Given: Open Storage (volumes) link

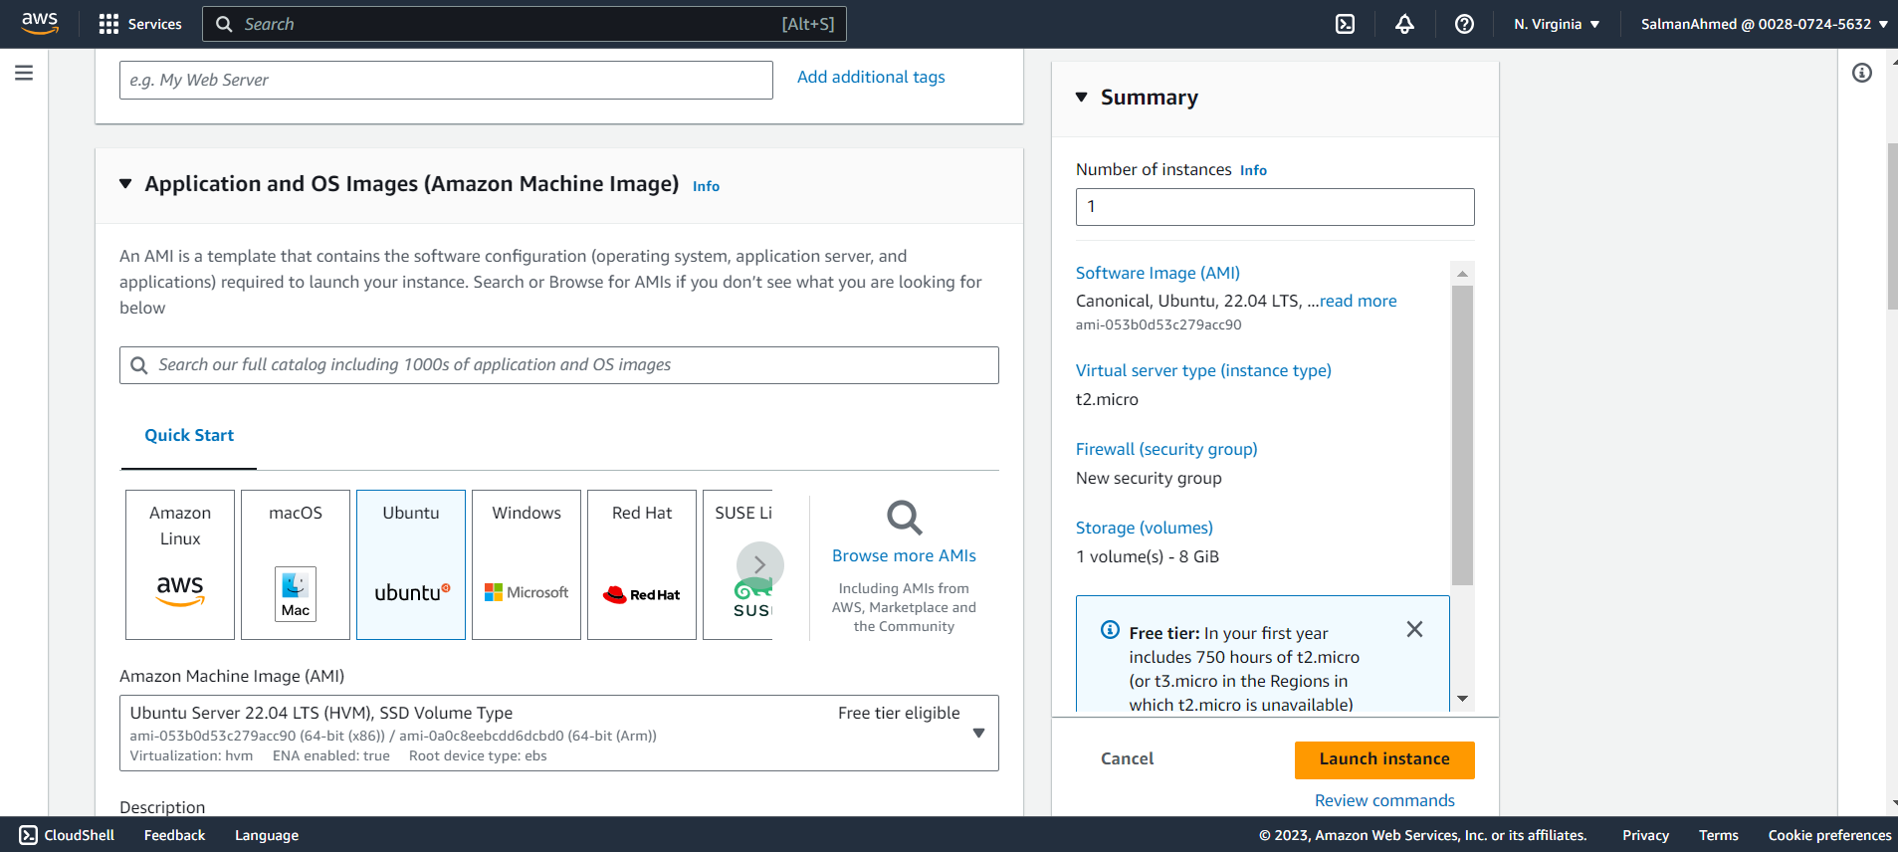Looking at the screenshot, I should coord(1145,528).
